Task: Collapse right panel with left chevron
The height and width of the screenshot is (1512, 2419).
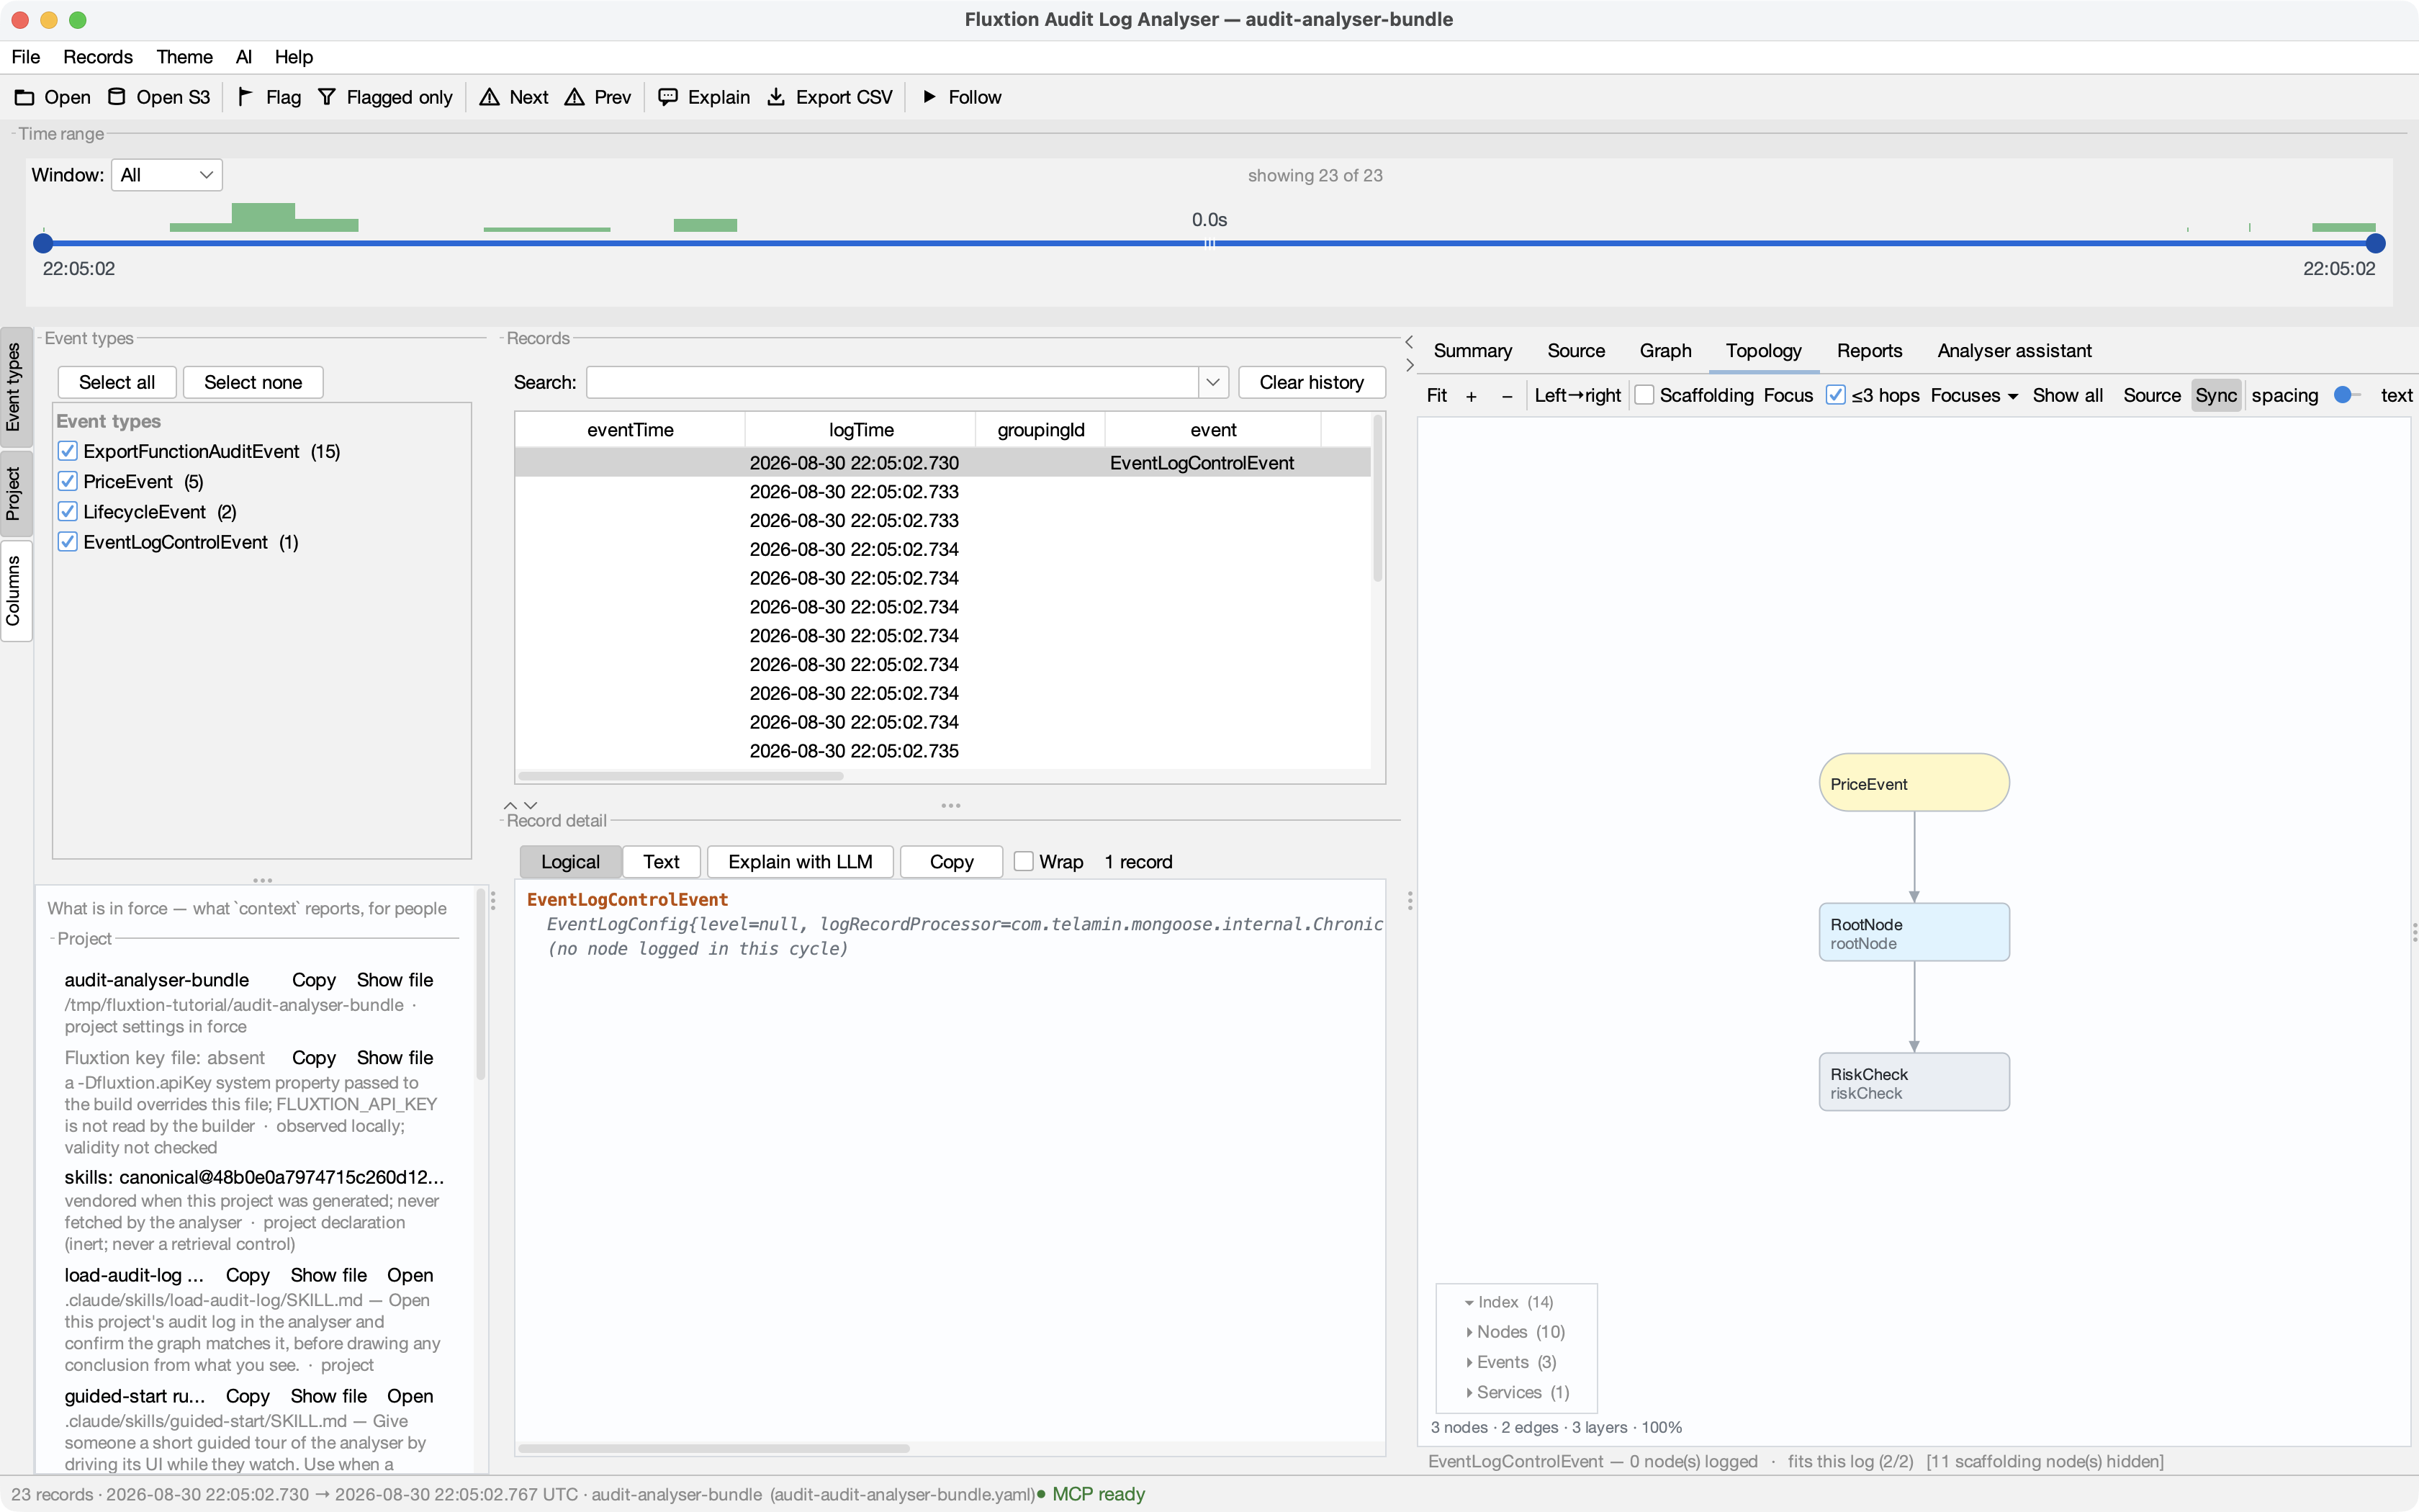Action: pos(1410,342)
